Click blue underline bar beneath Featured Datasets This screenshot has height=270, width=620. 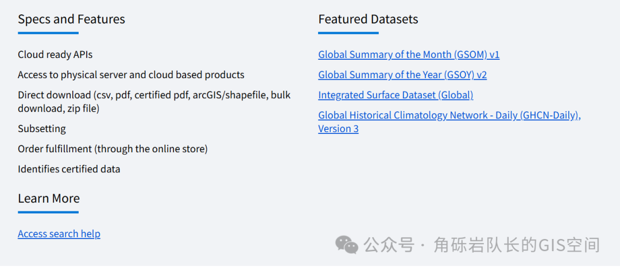[x=348, y=33]
